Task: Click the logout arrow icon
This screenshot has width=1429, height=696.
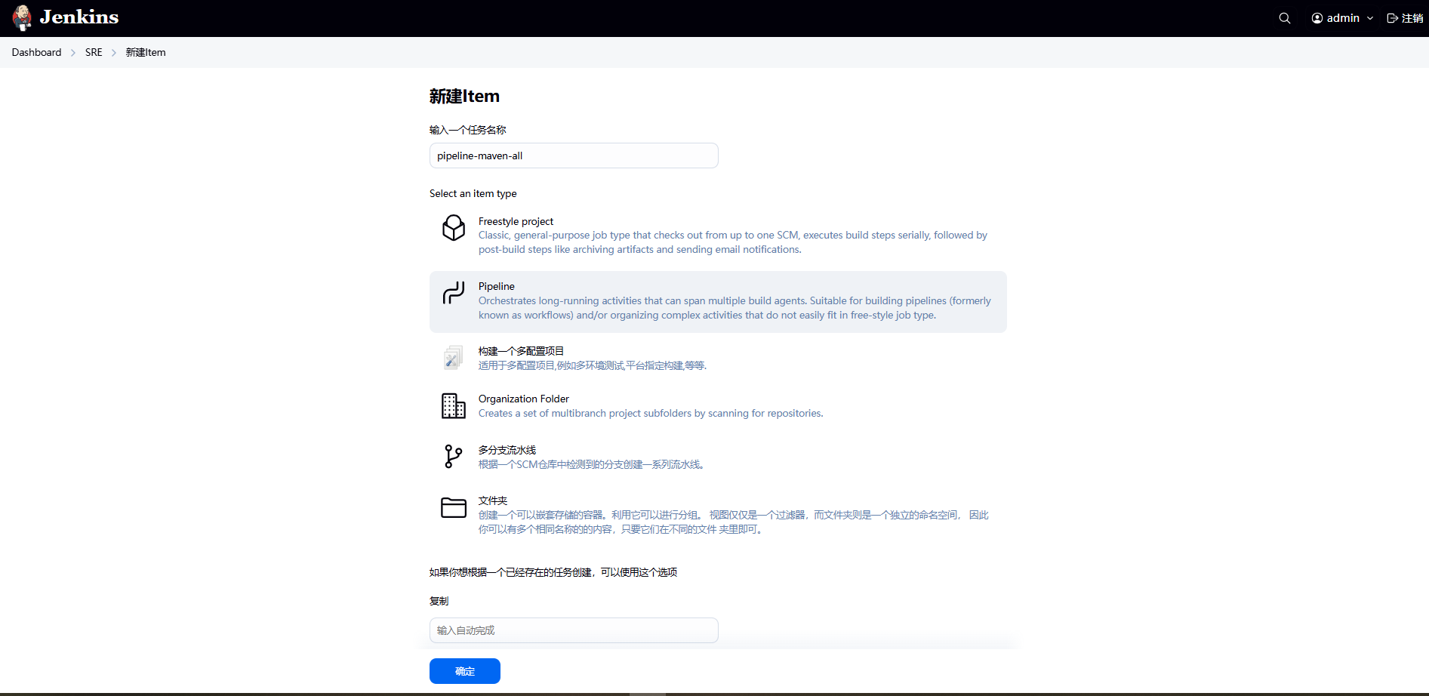Action: pyautogui.click(x=1393, y=18)
